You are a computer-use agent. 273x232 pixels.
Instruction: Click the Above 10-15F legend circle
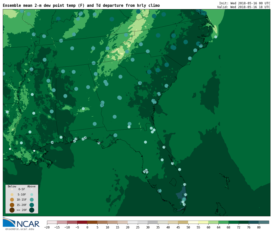point(32,200)
